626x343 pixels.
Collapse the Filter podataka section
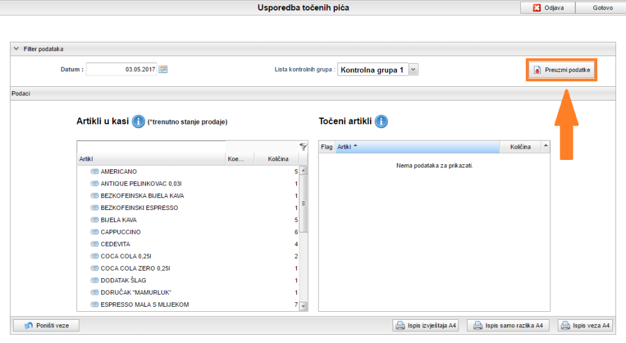pyautogui.click(x=16, y=49)
